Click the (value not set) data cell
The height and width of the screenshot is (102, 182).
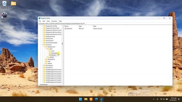pos(98,29)
